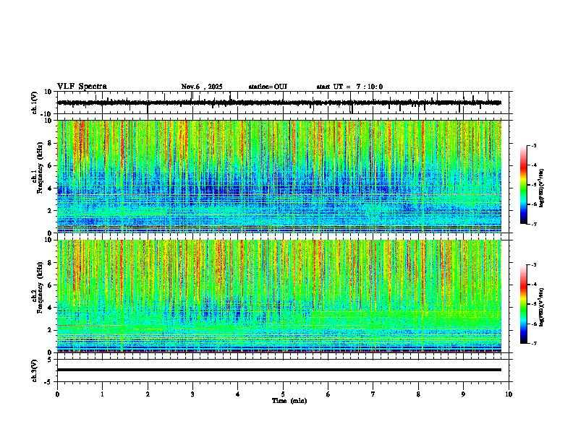Click the ch.1 color scale "log(PSD)" label
Image resolution: width=573 pixels, height=442 pixels.
click(x=542, y=188)
